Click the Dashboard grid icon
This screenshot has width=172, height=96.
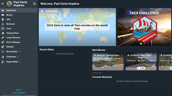[3, 10]
